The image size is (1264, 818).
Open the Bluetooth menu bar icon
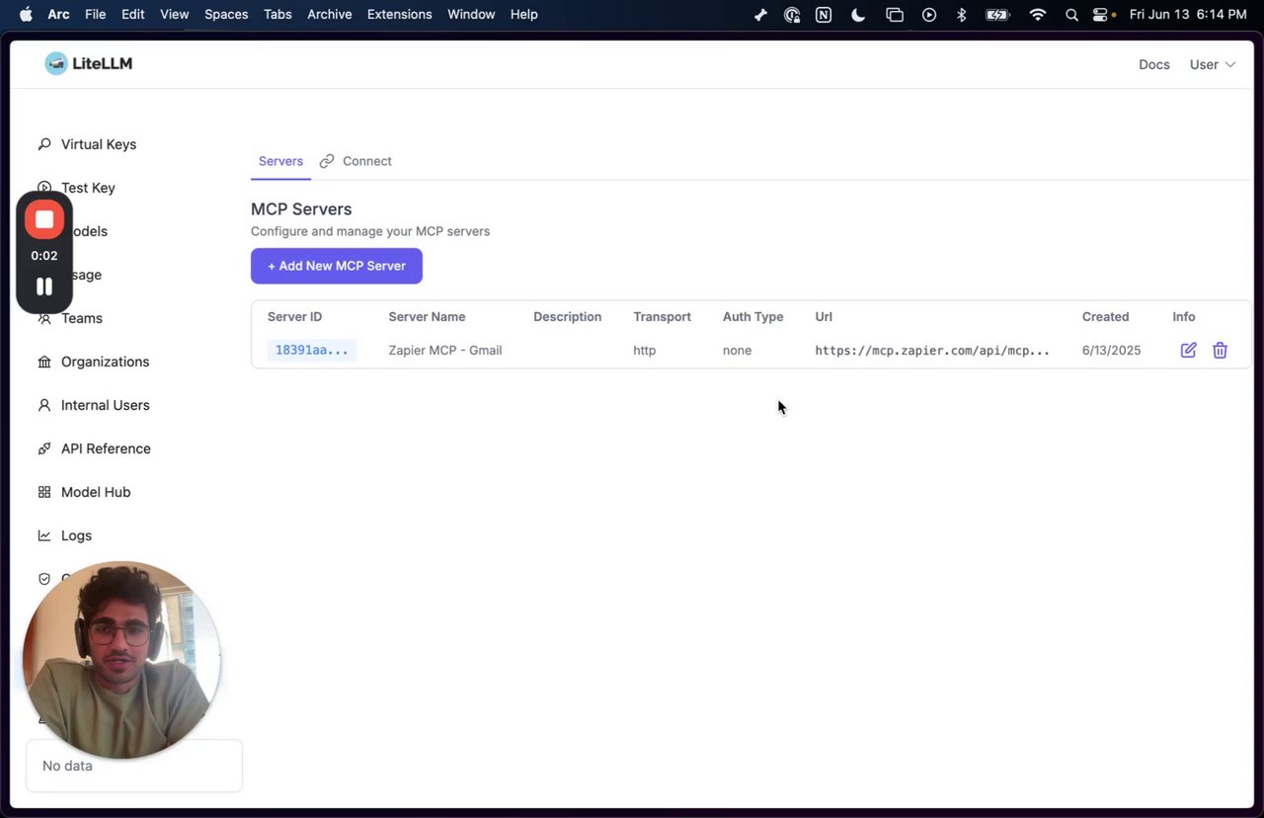coord(961,15)
